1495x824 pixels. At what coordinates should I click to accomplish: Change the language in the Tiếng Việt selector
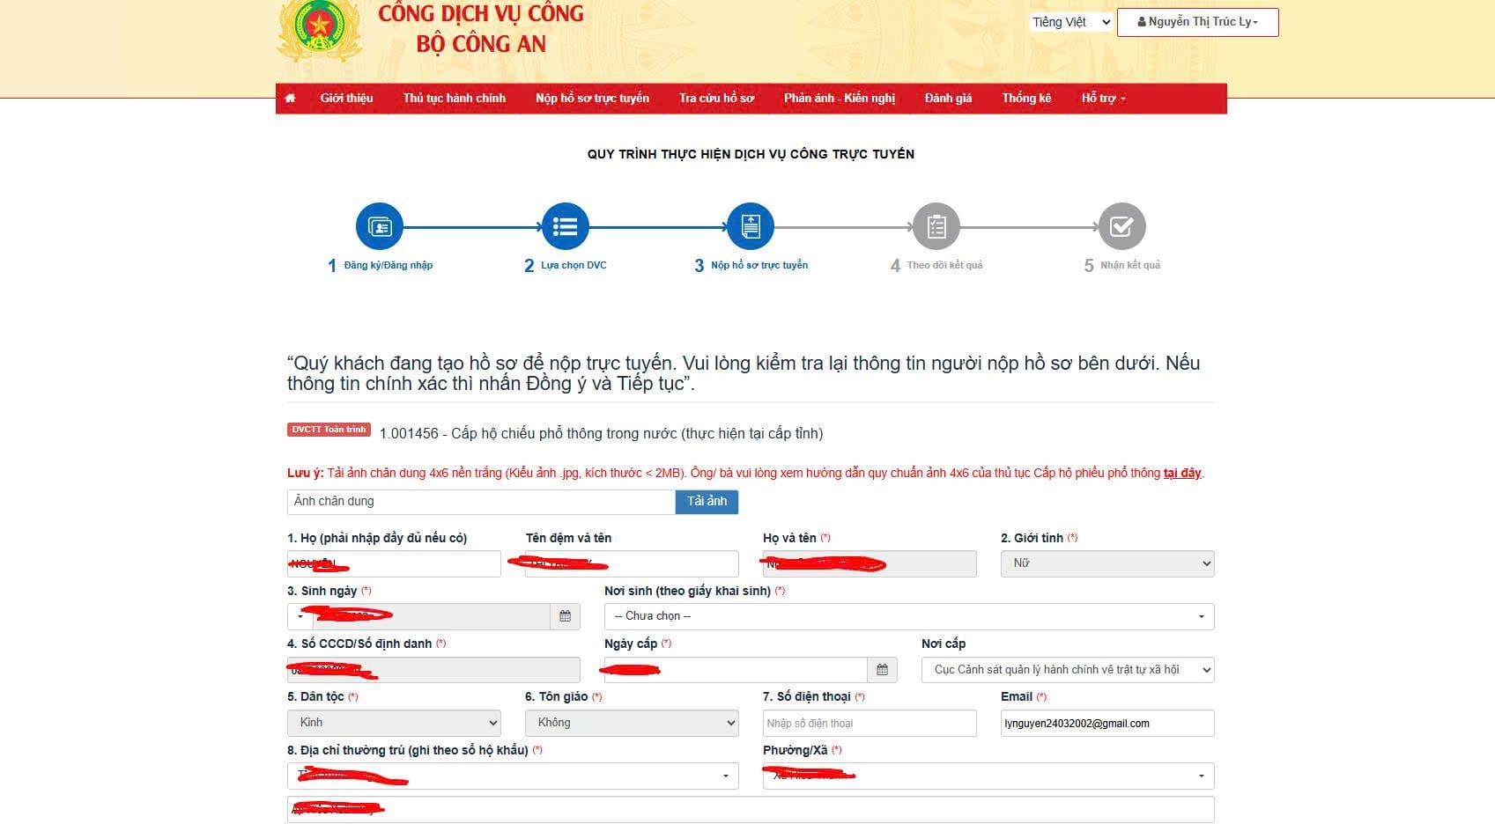pos(1069,21)
